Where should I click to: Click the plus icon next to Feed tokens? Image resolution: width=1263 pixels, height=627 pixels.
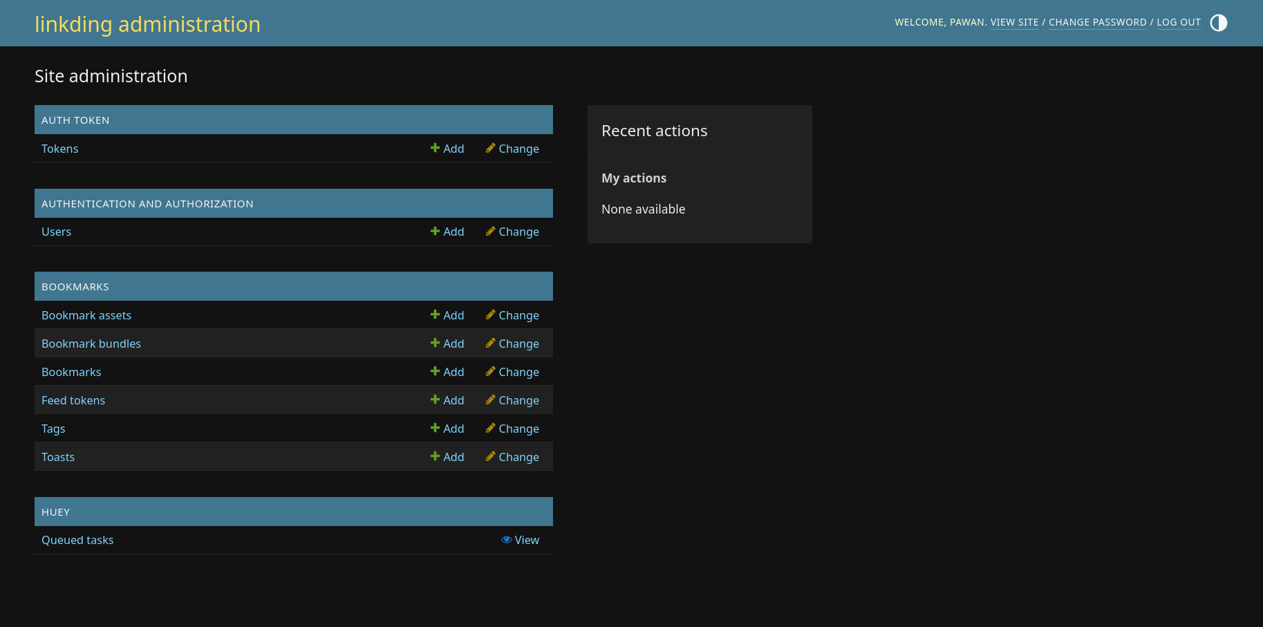(435, 400)
